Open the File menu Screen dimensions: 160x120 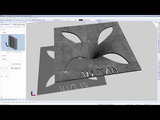[x=1, y=18]
